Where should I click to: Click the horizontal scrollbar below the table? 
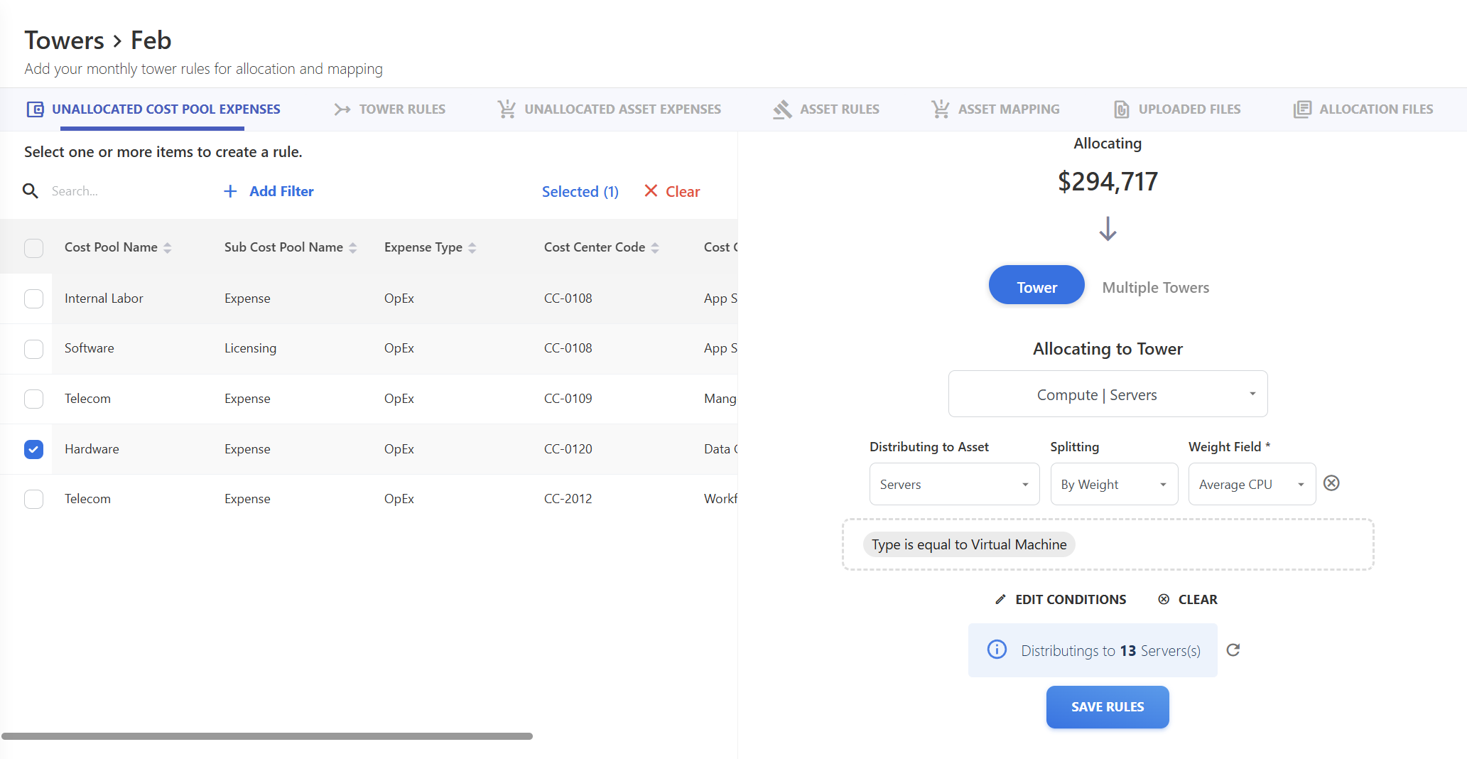(x=270, y=736)
